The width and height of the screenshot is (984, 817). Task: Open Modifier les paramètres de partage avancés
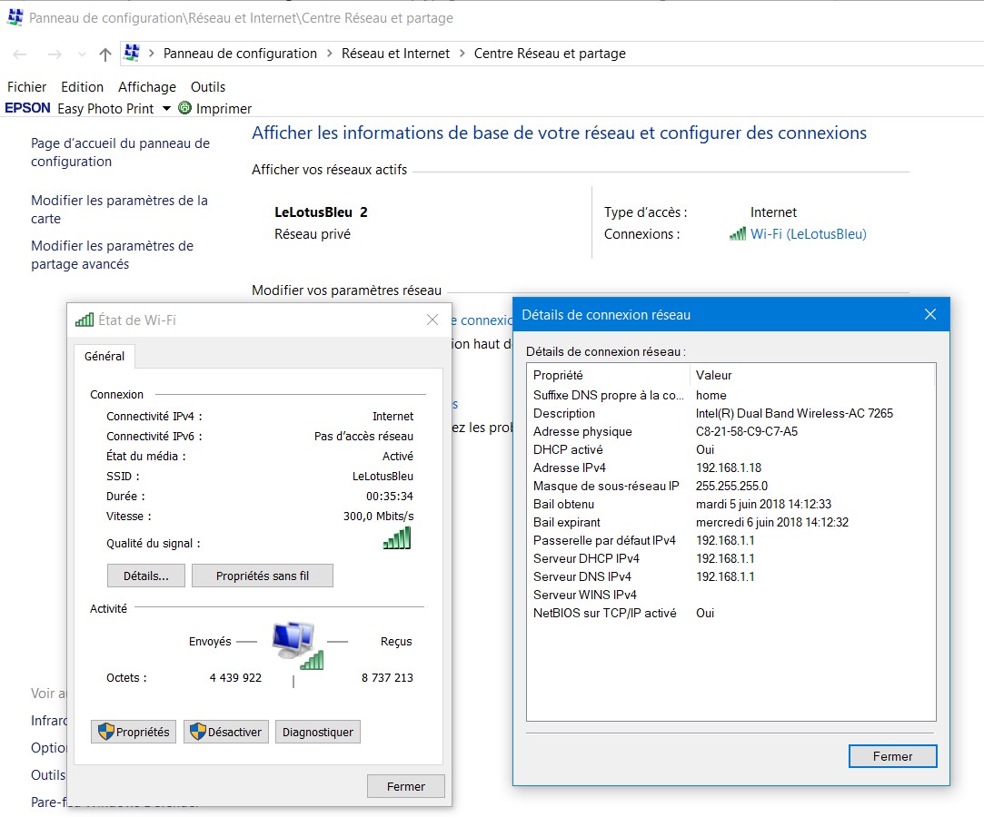[112, 254]
